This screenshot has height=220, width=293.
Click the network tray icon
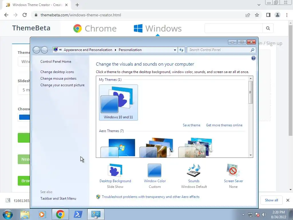click(250, 215)
